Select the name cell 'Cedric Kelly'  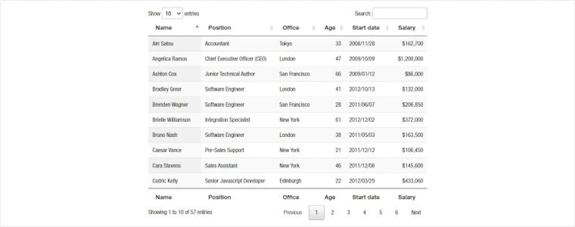(175, 181)
